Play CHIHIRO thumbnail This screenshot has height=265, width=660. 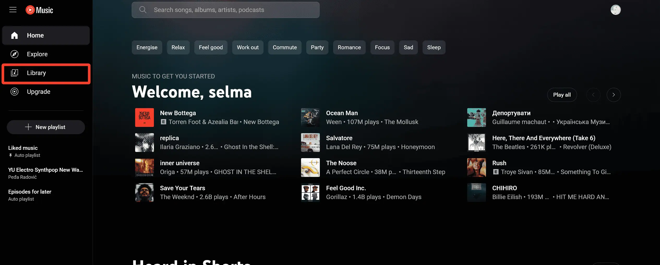(x=477, y=193)
